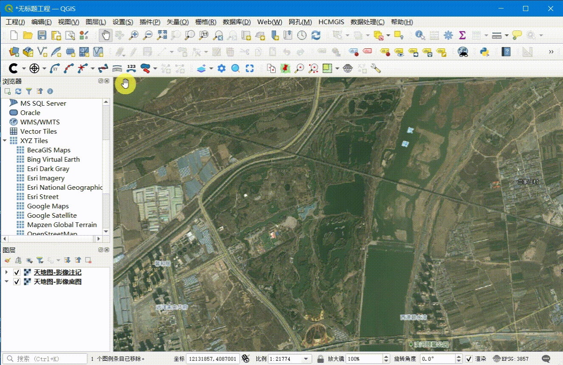The image size is (563, 365).
Task: Expand the 天地图-影像注记 layer node
Action: (x=6, y=272)
